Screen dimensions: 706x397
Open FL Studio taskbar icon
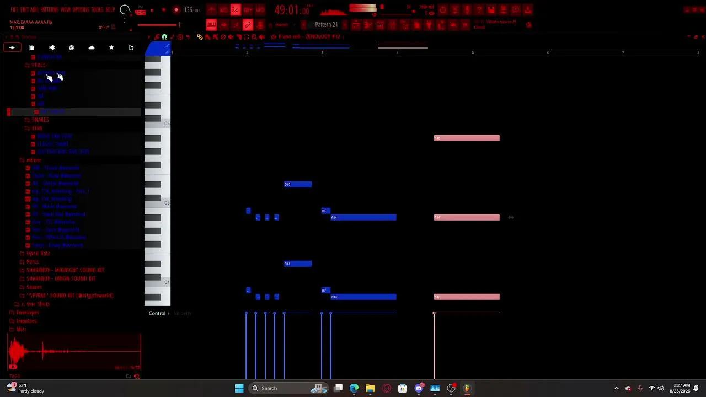[x=467, y=388]
